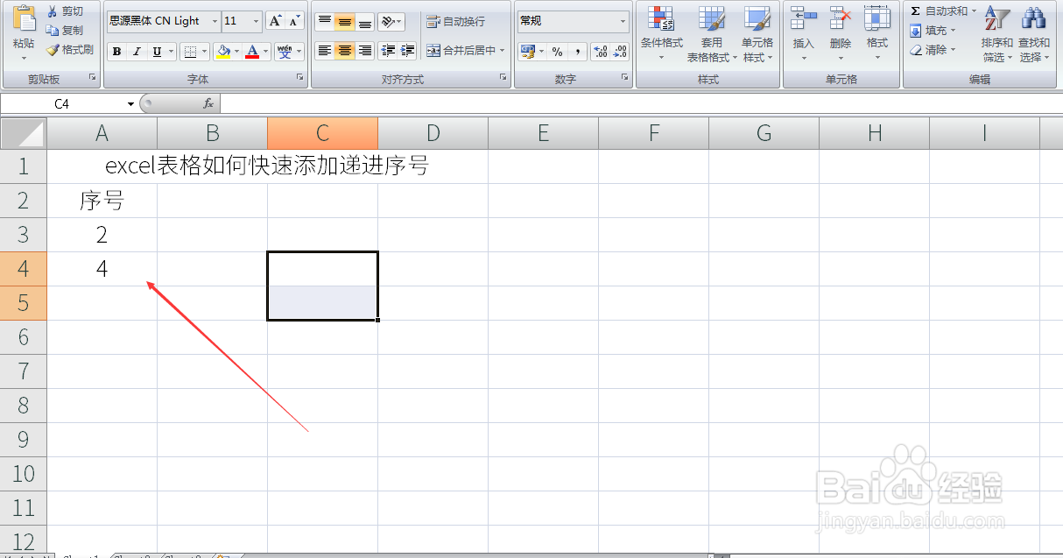This screenshot has width=1063, height=558.
Task: Increase indent icon
Action: point(407,51)
